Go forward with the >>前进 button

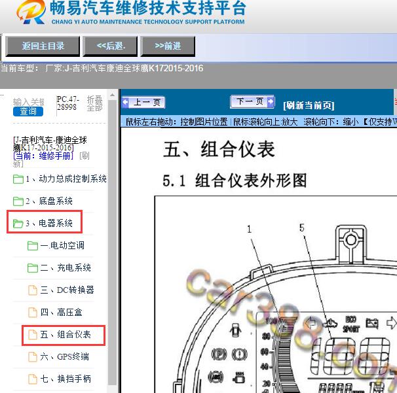point(168,46)
